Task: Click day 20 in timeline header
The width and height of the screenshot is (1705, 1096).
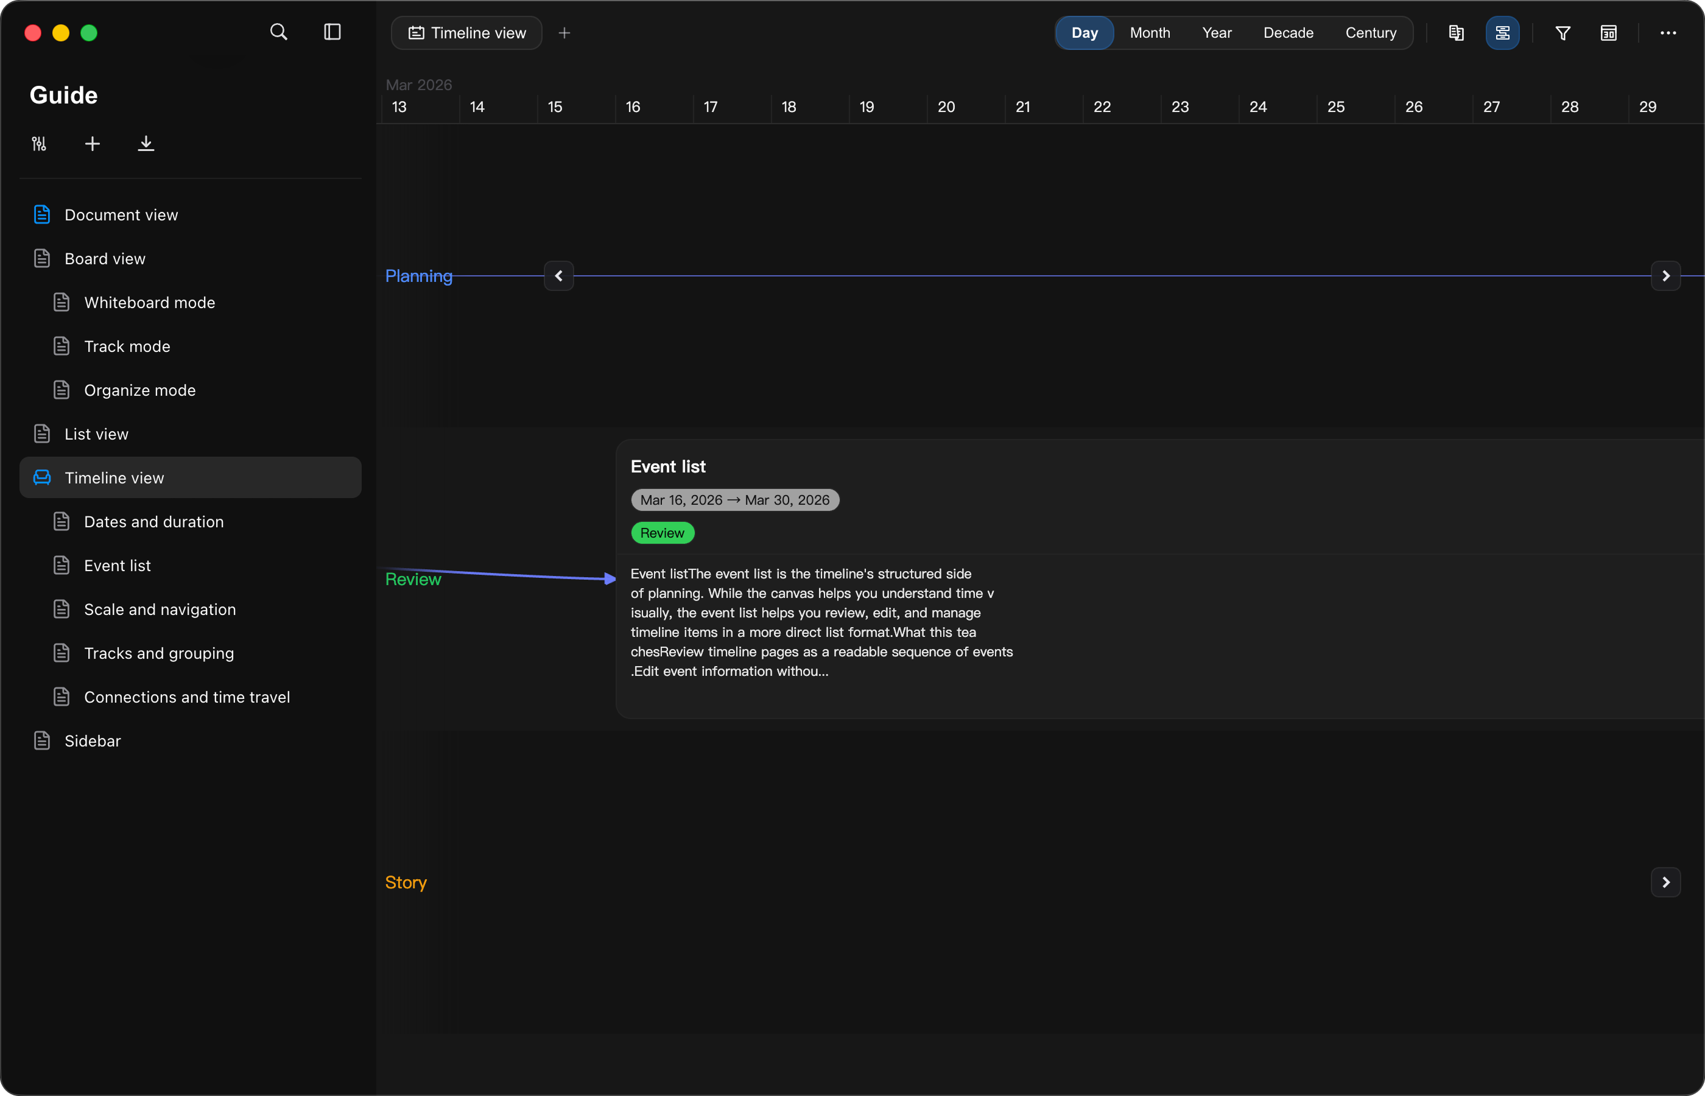Action: pos(946,107)
